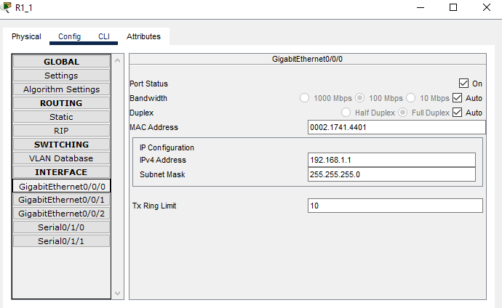The width and height of the screenshot is (502, 308).
Task: Open the CLI tab
Action: 104,36
